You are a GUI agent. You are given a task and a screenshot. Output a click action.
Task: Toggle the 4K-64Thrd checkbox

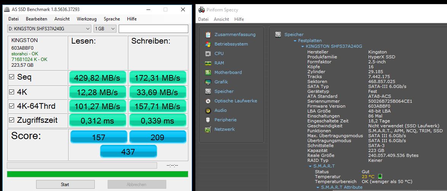(12, 106)
